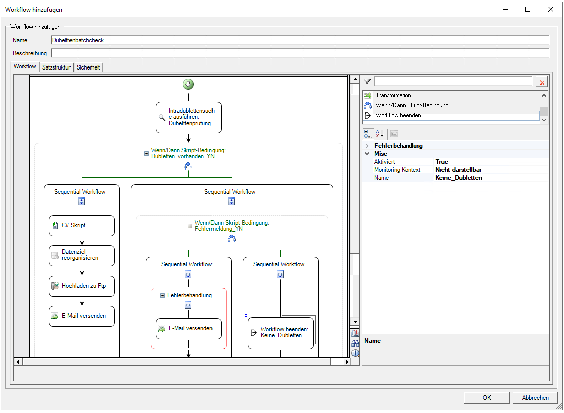Click into the Name field Dubelttenbatchcheck
The width and height of the screenshot is (564, 413).
(300, 40)
